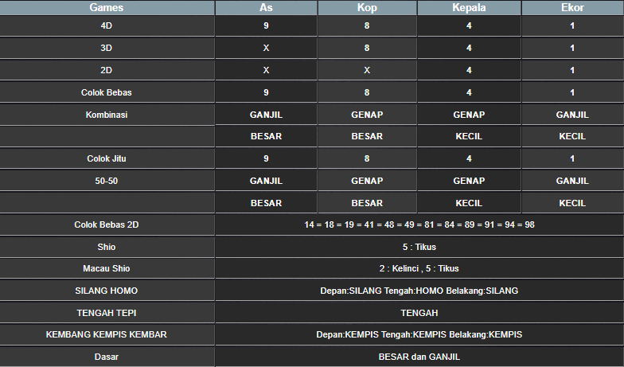Screen dimensions: 624x367
Task: Select the 2D row label
Action: tap(107, 70)
